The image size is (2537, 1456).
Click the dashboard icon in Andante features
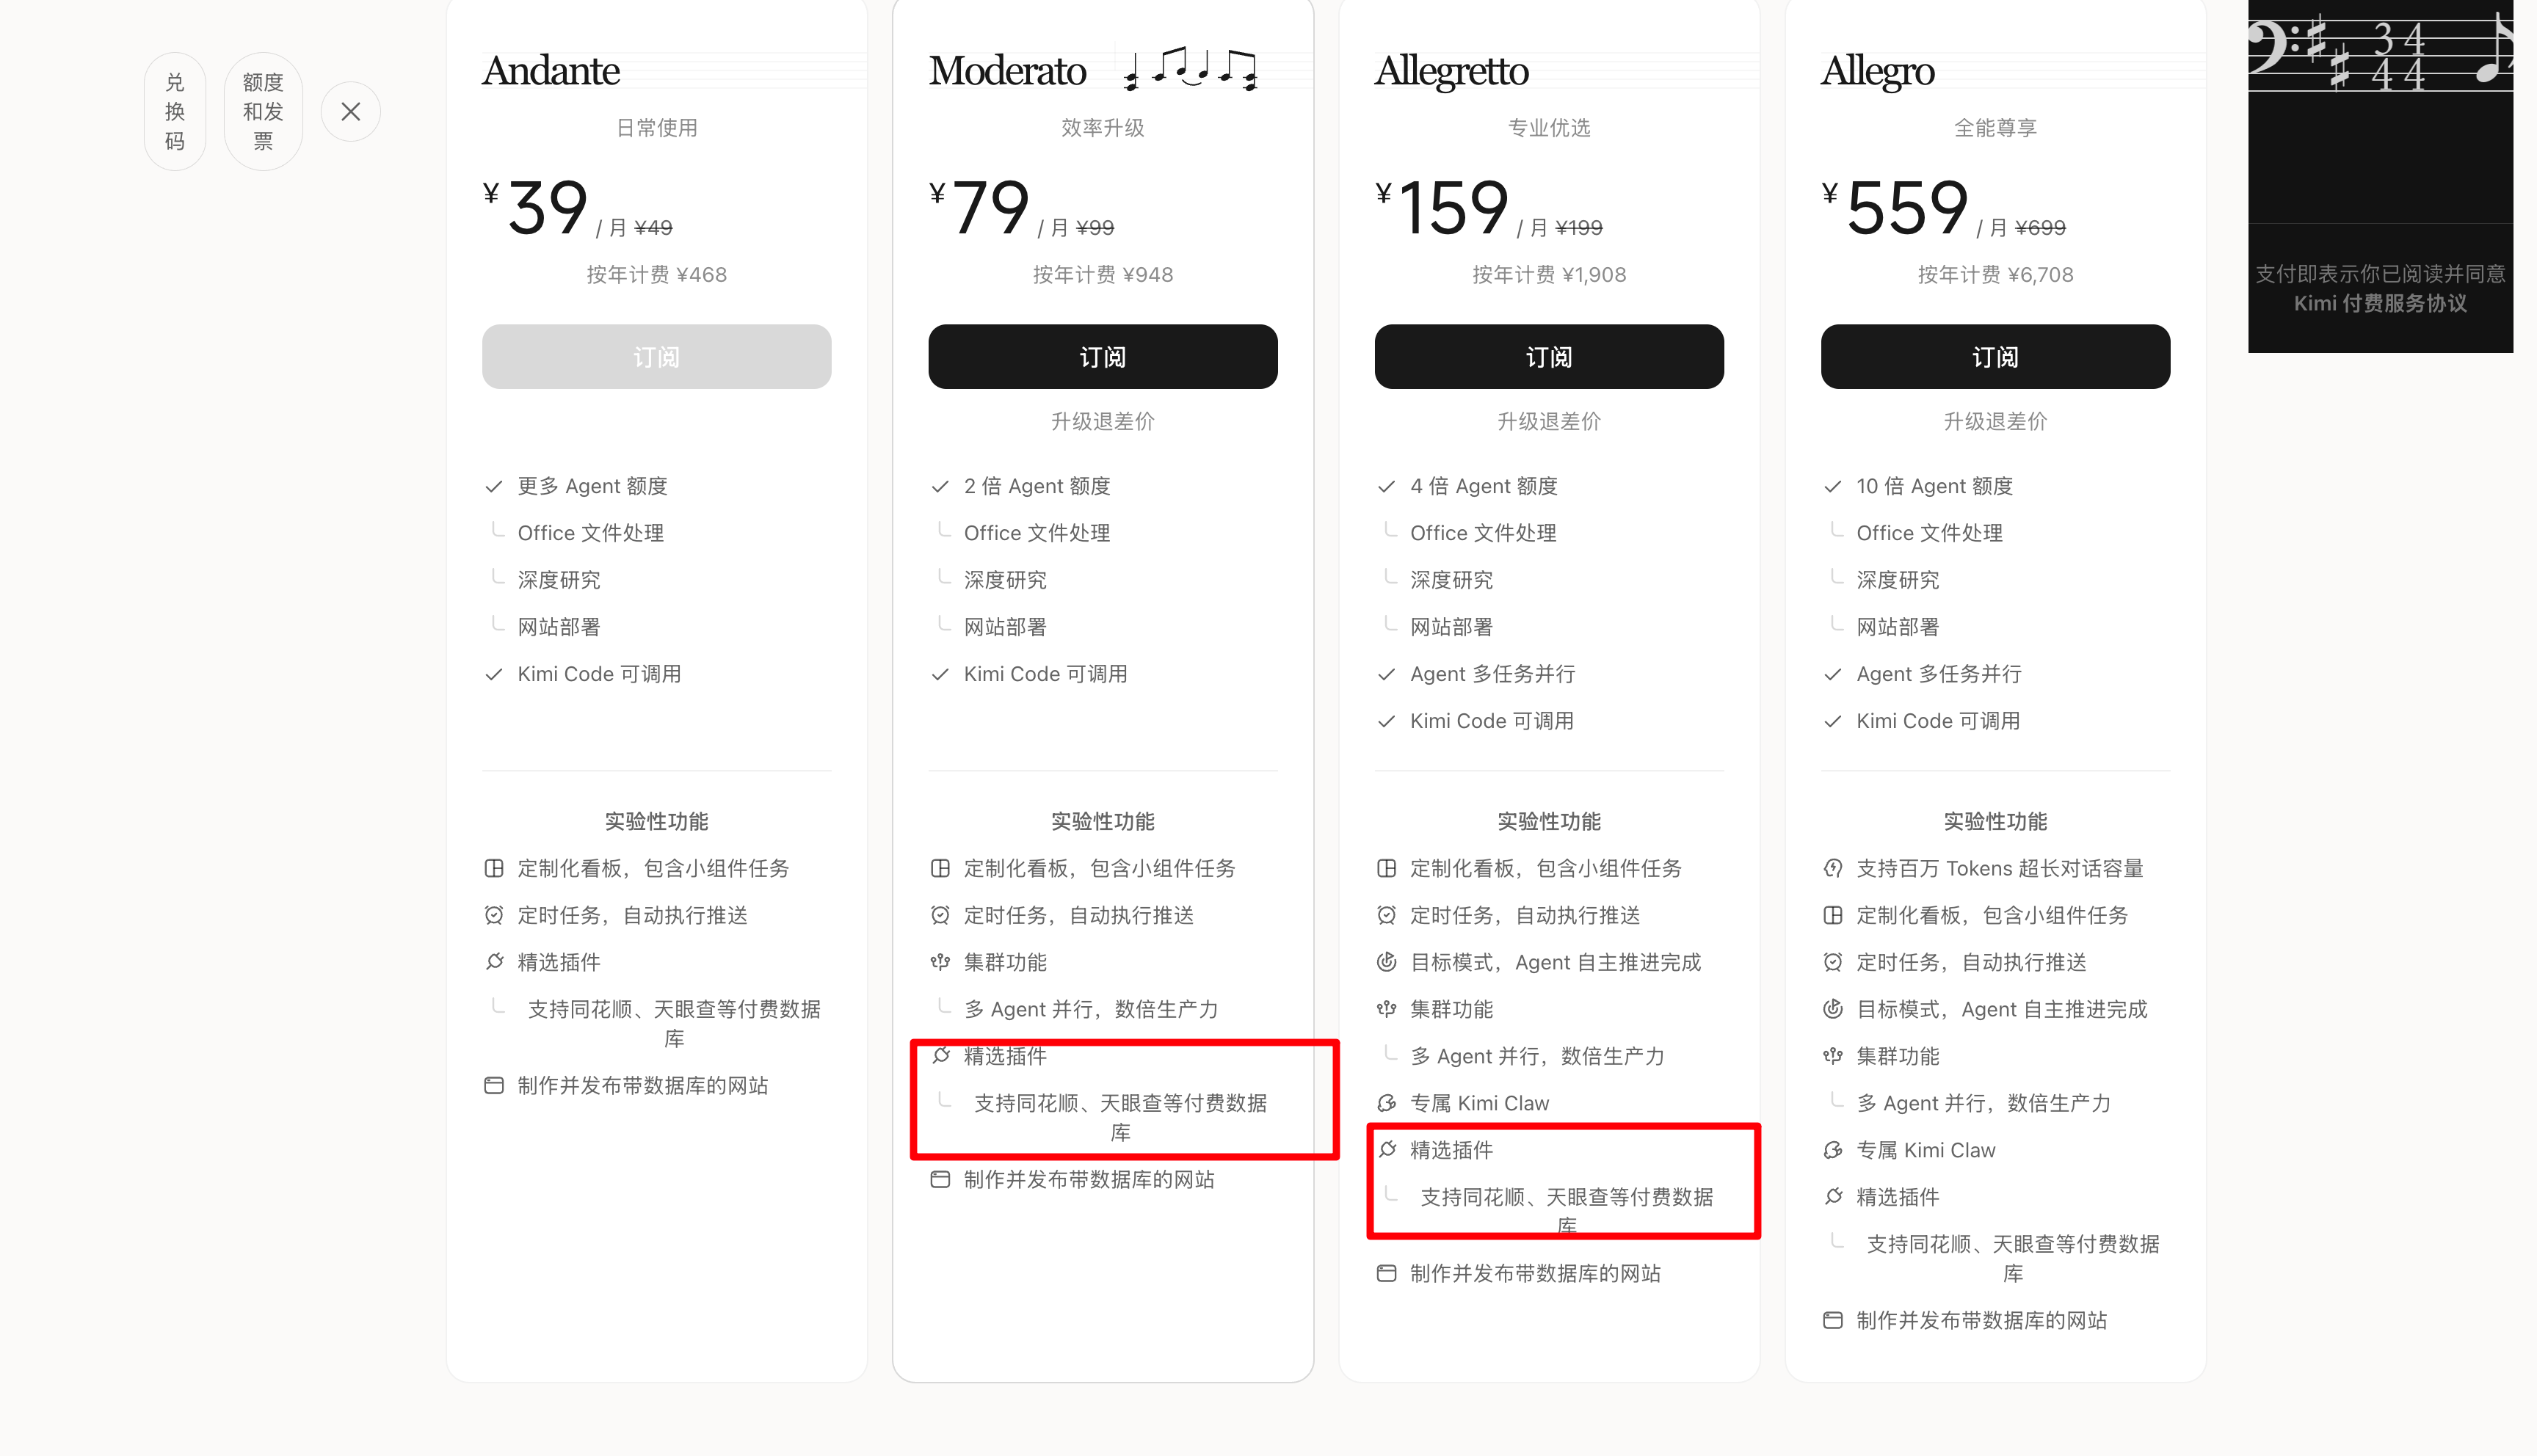click(x=493, y=868)
